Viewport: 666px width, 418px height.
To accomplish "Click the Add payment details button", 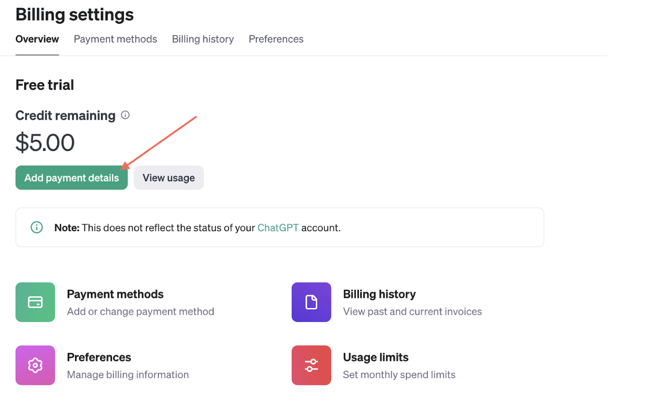I will [x=72, y=178].
